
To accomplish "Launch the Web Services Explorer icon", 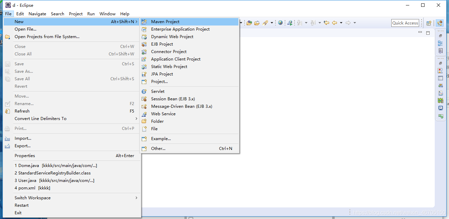I will point(290,23).
